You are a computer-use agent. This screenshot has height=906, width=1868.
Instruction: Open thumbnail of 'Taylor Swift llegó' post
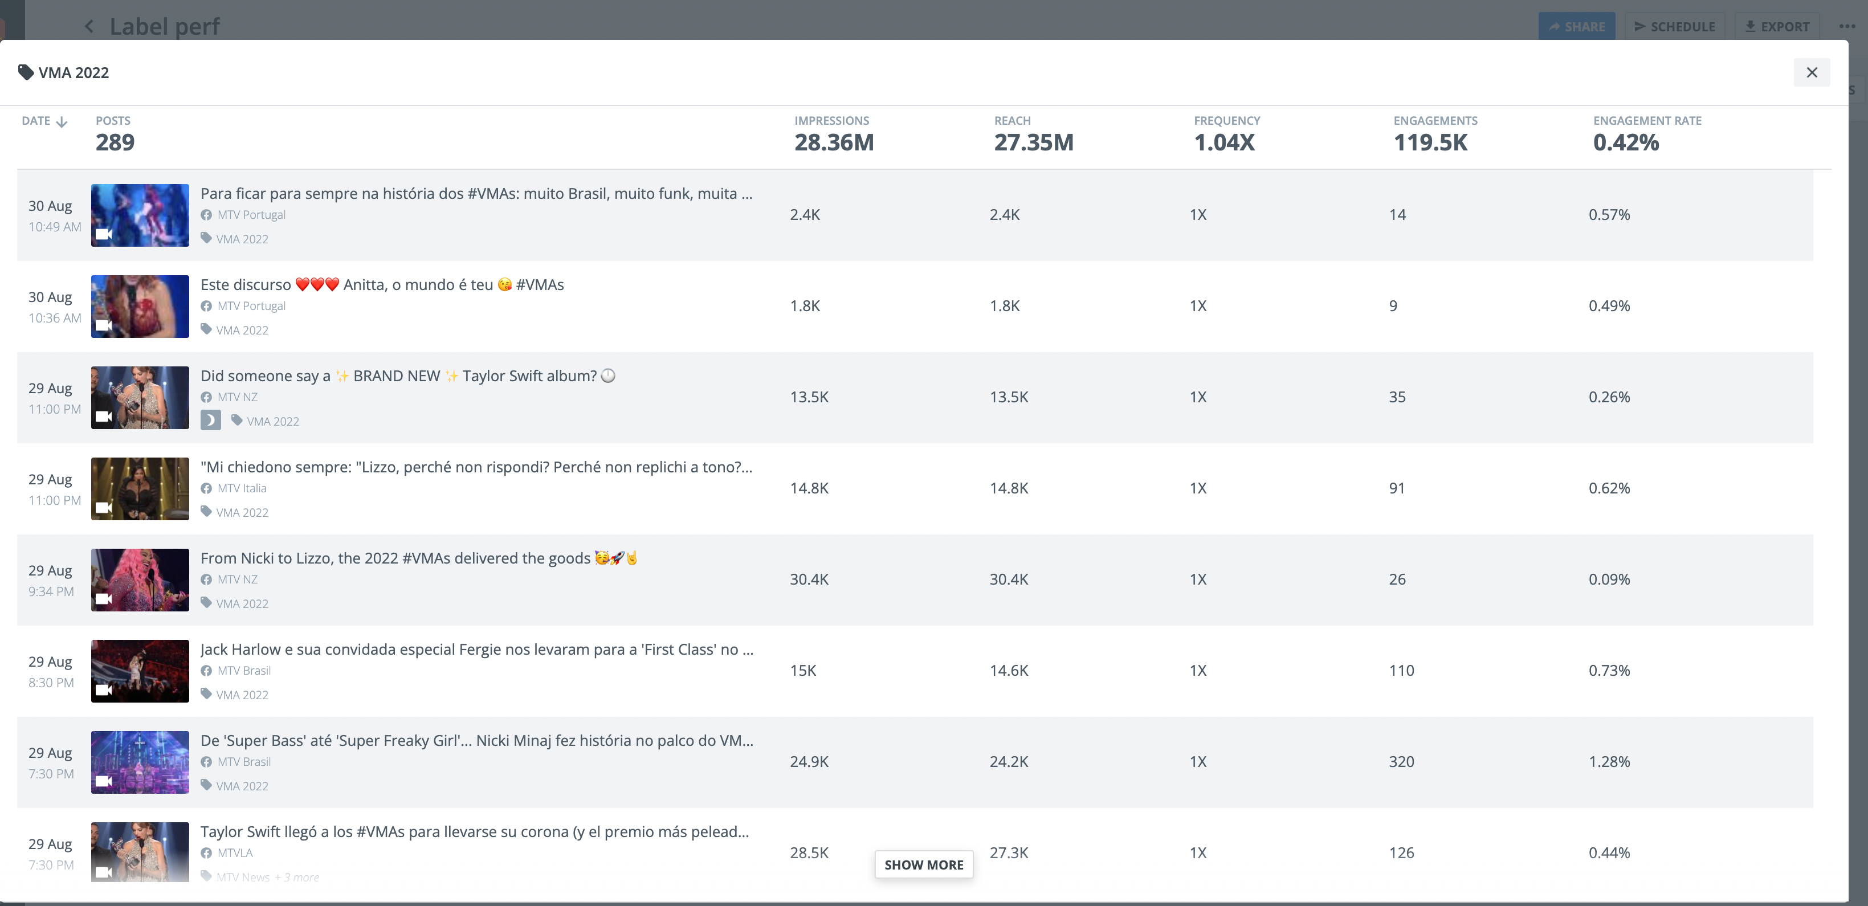[140, 852]
